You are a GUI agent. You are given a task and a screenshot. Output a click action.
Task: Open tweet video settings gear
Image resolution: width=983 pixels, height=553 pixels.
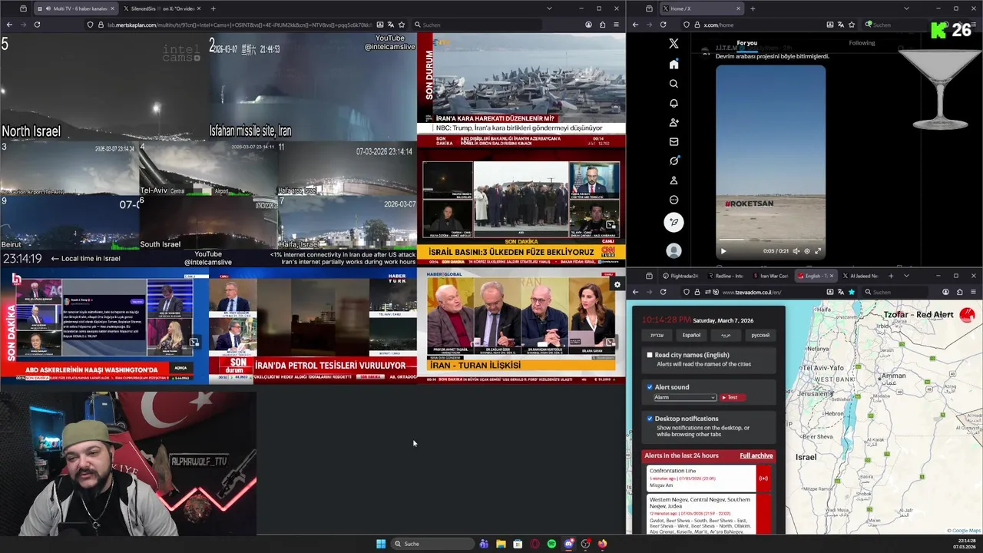click(806, 251)
